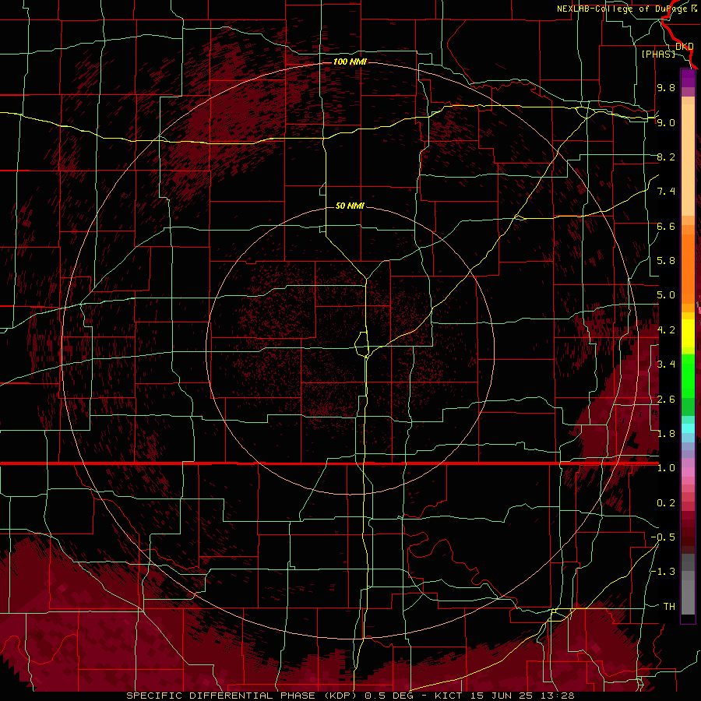Click the 4.2 value on color scale
Image resolution: width=701 pixels, height=701 pixels.
(666, 330)
